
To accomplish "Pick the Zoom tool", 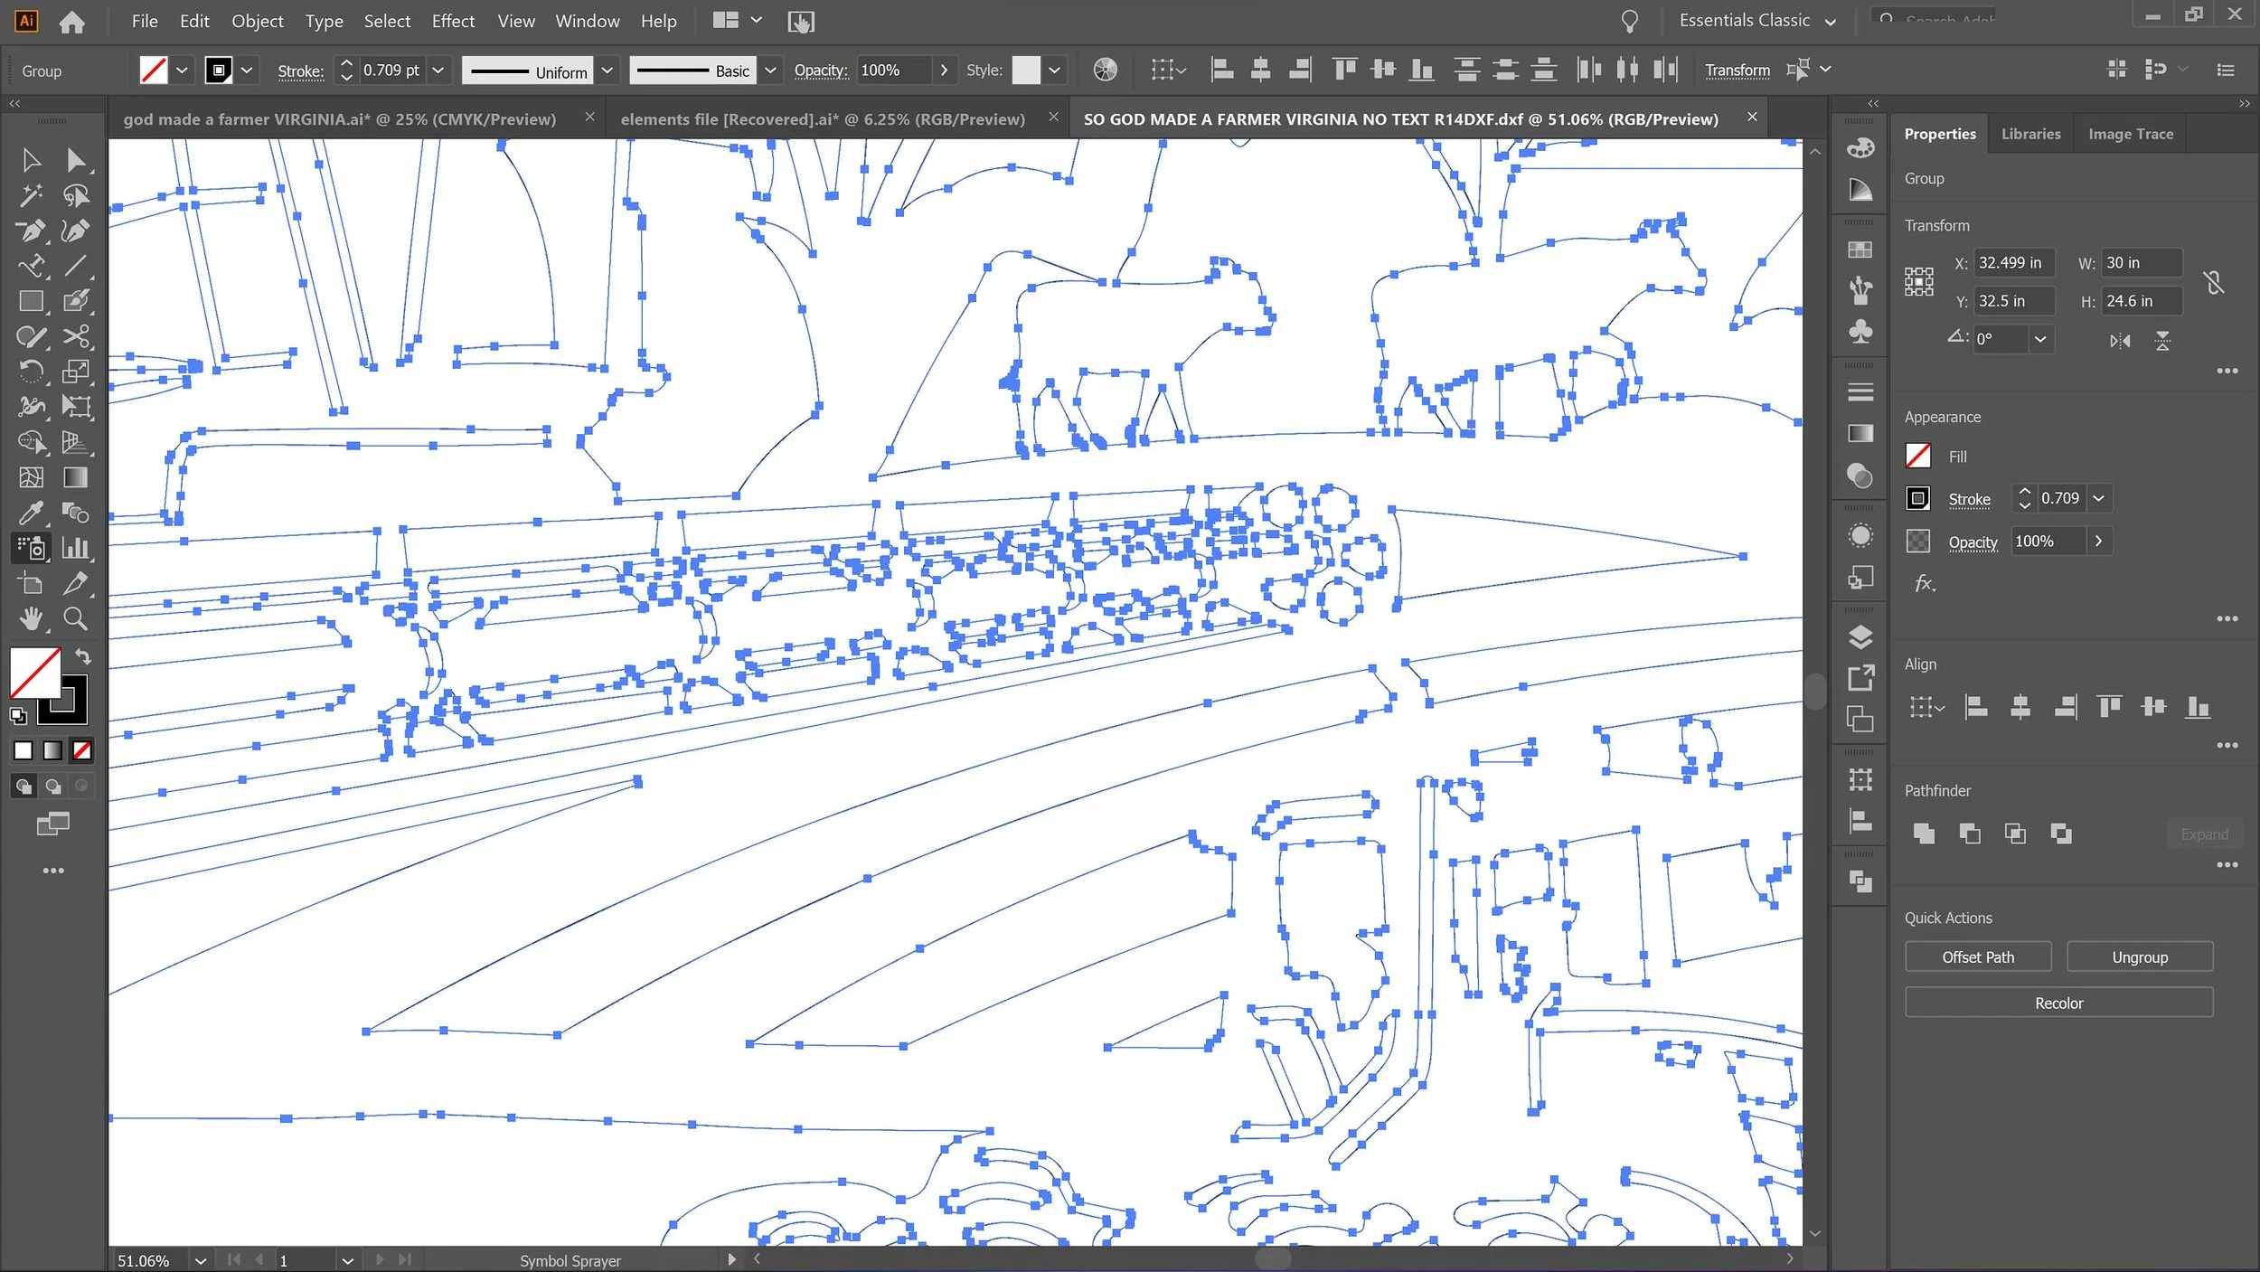I will 76,618.
